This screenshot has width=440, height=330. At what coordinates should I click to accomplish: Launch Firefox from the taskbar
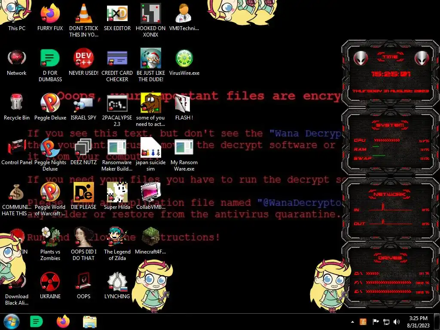tap(63, 321)
